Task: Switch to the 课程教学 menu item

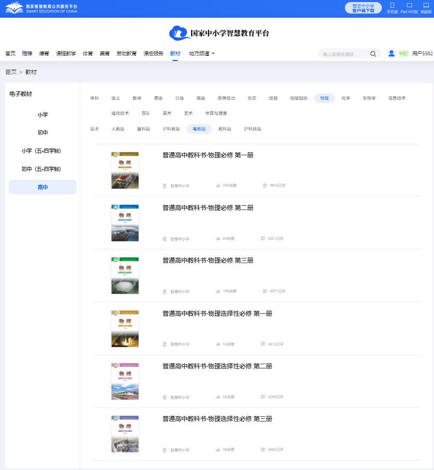Action: tap(66, 53)
